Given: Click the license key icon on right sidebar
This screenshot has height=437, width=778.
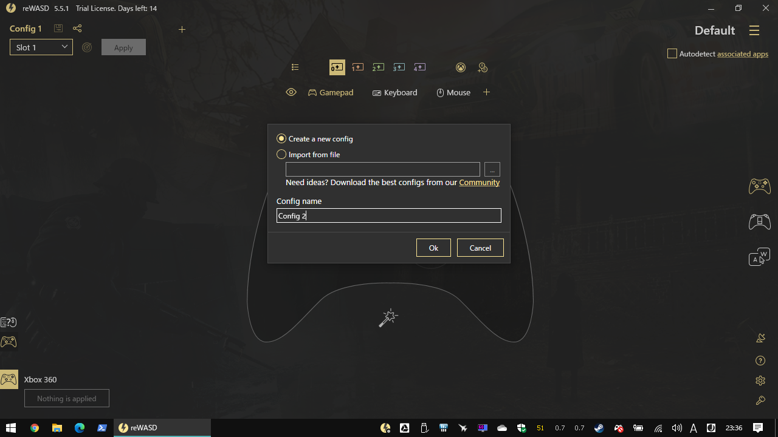Looking at the screenshot, I should coord(760,401).
